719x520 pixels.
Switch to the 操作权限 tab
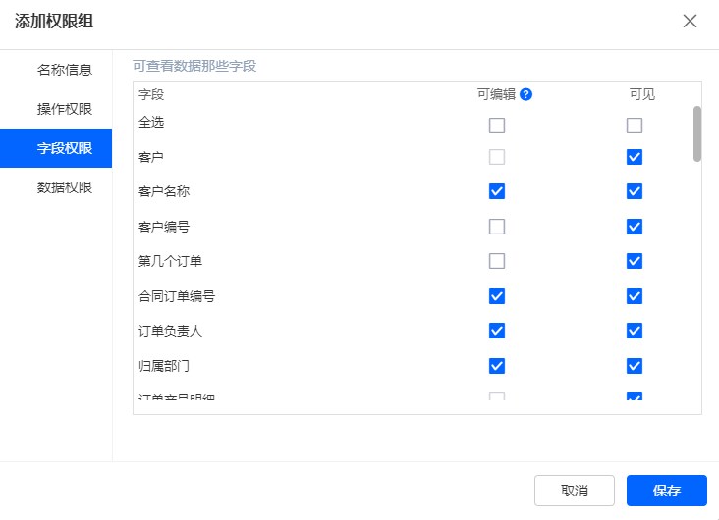[65, 109]
